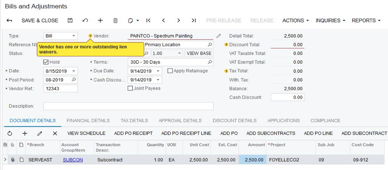This screenshot has height=170, width=388.
Task: Open the Terms lookup magnifier icon
Action: (x=209, y=62)
